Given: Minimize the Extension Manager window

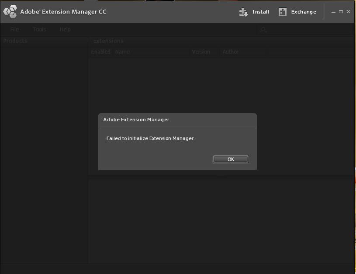Looking at the screenshot, I should tap(333, 12).
